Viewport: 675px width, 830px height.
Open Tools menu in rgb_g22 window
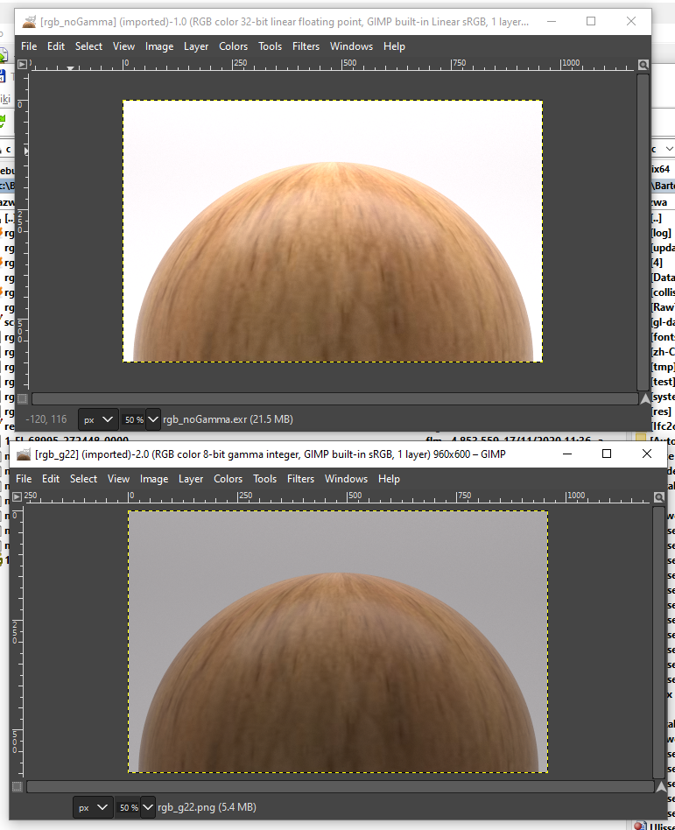[264, 479]
